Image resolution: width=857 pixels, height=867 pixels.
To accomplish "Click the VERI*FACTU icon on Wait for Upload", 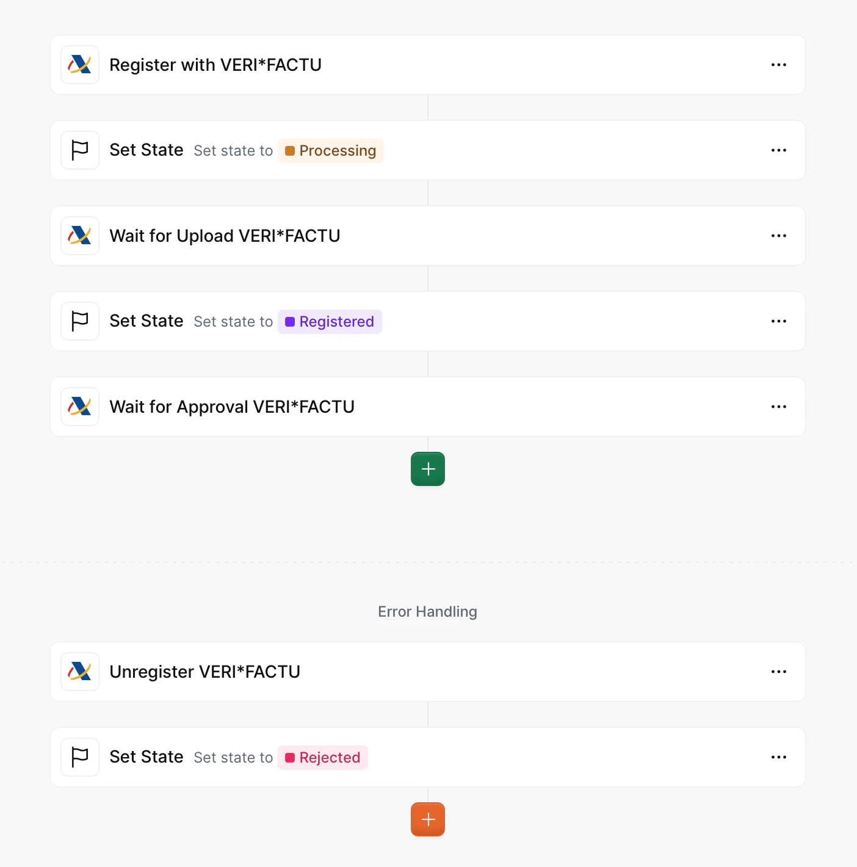I will [80, 236].
